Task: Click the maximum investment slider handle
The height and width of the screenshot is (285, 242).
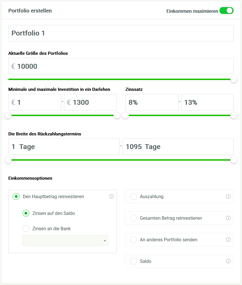Action: point(117,115)
